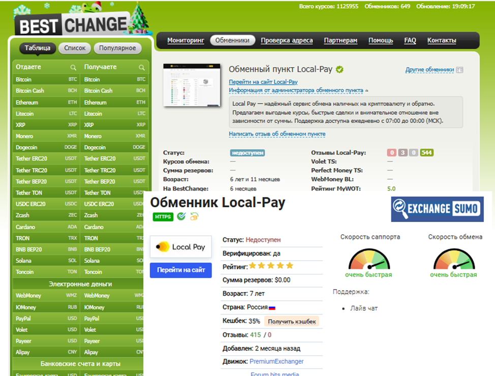Select Cardano in the Отдаете column
Image resolution: width=495 pixels, height=376 pixels.
click(x=46, y=227)
